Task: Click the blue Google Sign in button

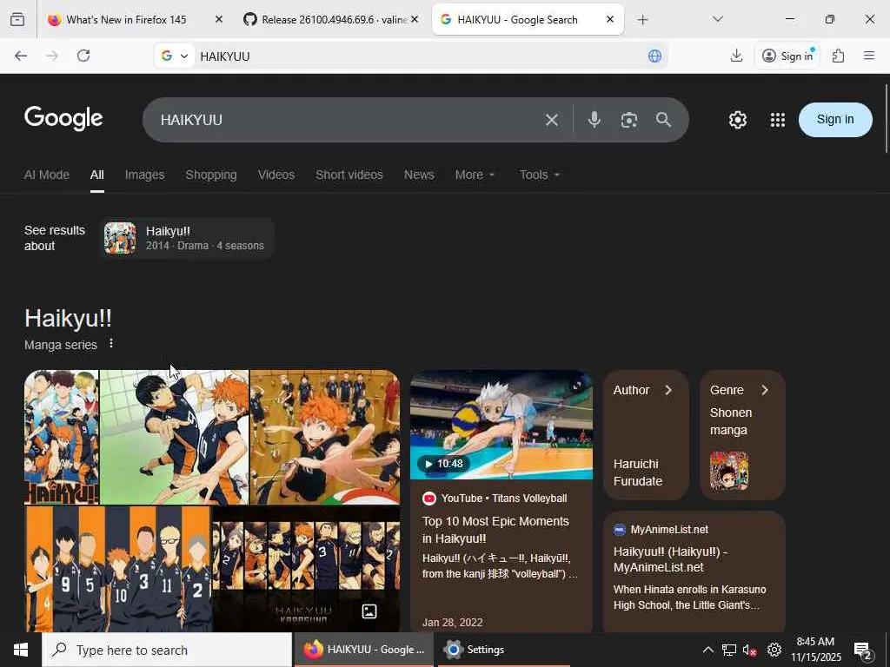Action: click(835, 120)
